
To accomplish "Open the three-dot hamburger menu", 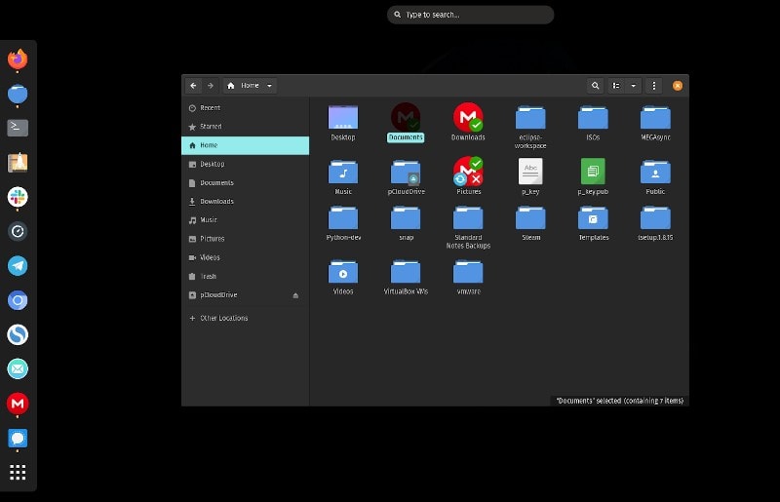I will pos(653,86).
